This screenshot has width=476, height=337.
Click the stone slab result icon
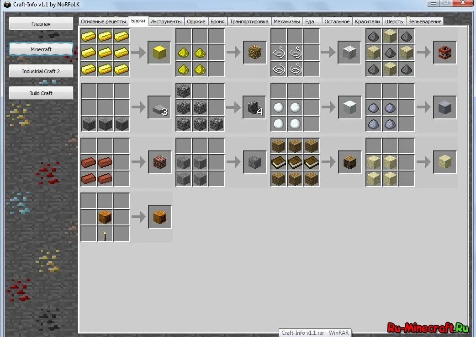point(159,107)
